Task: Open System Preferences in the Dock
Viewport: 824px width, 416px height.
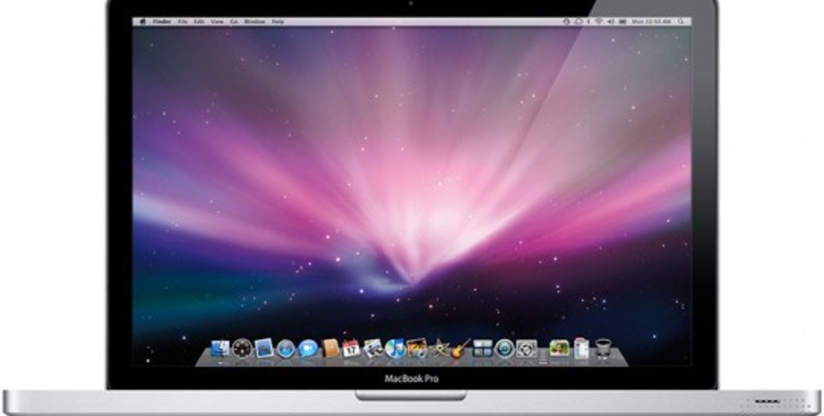Action: point(527,349)
